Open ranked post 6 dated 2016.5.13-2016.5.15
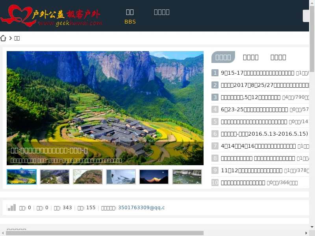This screenshot has height=236, width=315. (x=264, y=134)
